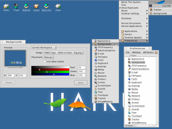The width and height of the screenshot is (172, 129).
Task: Click the Name column header
Action: 143,56
